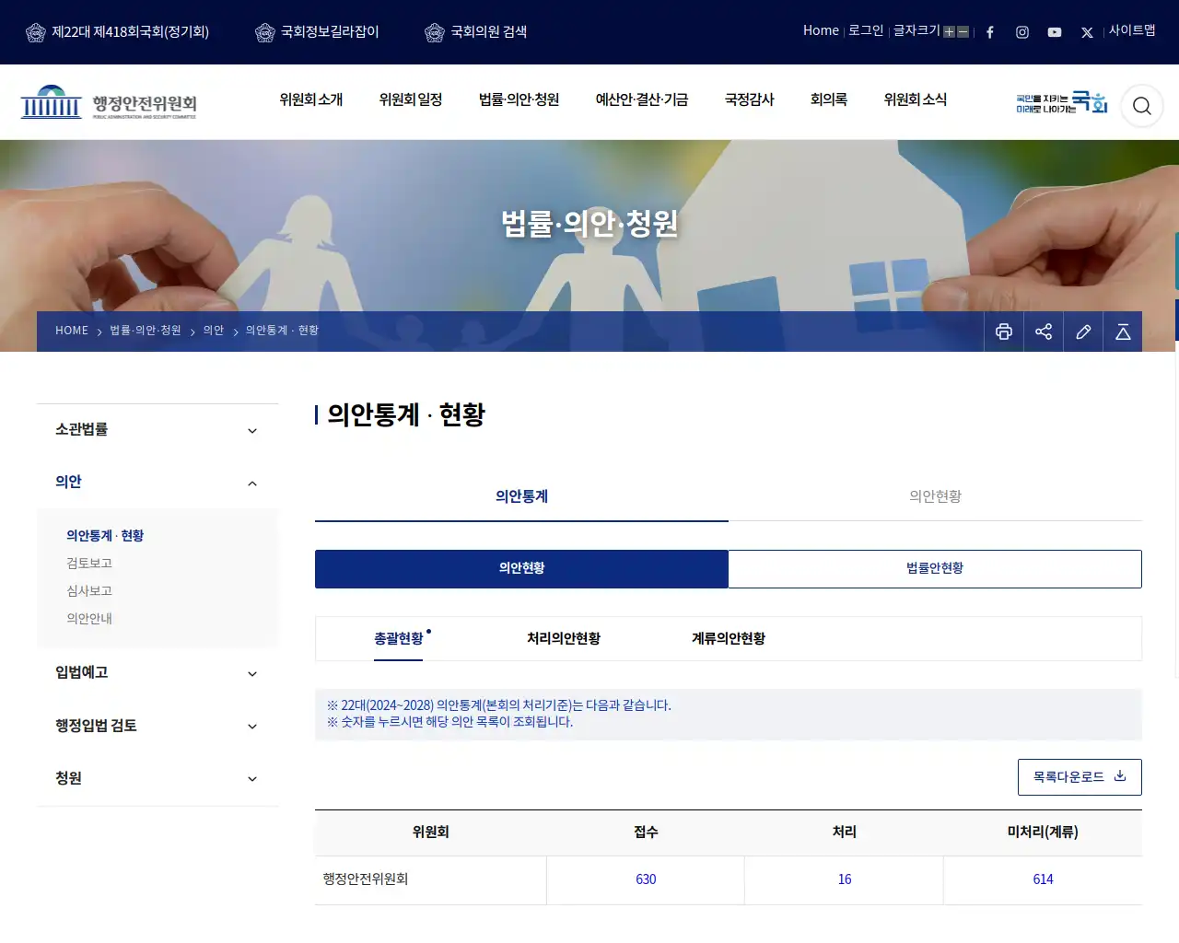Click the pencil edit icon
Viewport: 1179px width, 943px height.
coord(1083,332)
